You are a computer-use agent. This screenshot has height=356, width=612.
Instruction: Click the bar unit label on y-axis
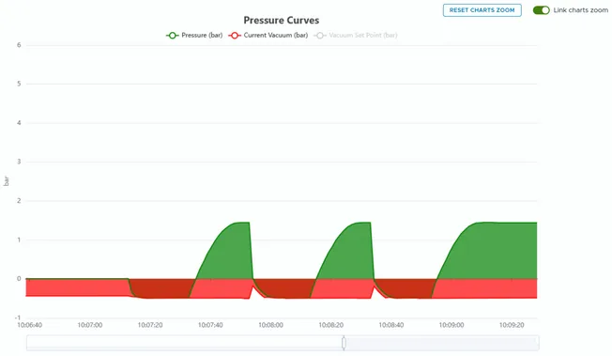pos(7,181)
